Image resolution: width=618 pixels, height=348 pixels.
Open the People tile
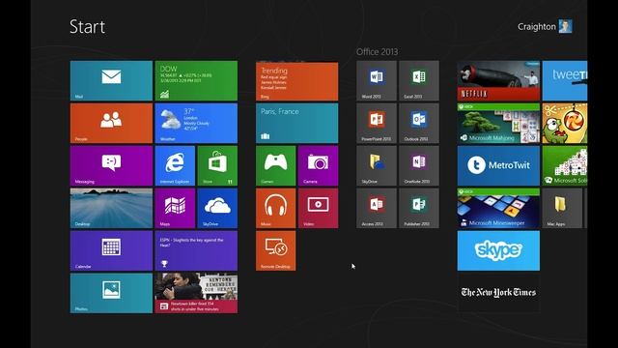[x=111, y=123]
